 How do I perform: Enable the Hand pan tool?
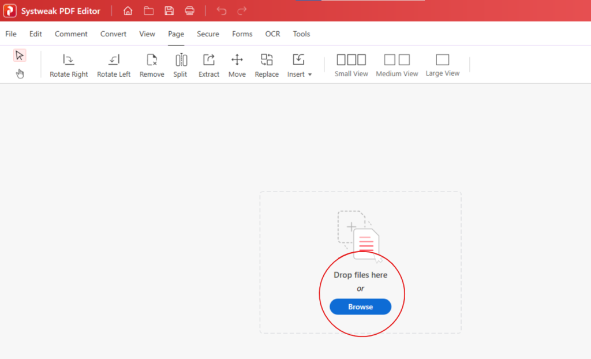point(20,74)
